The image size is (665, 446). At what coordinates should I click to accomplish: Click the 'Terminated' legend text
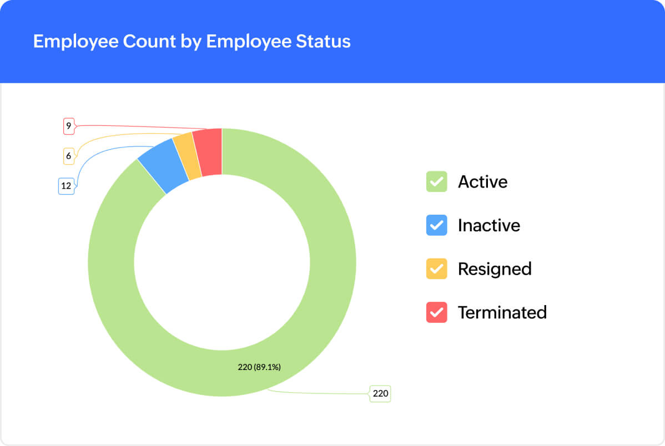(502, 312)
